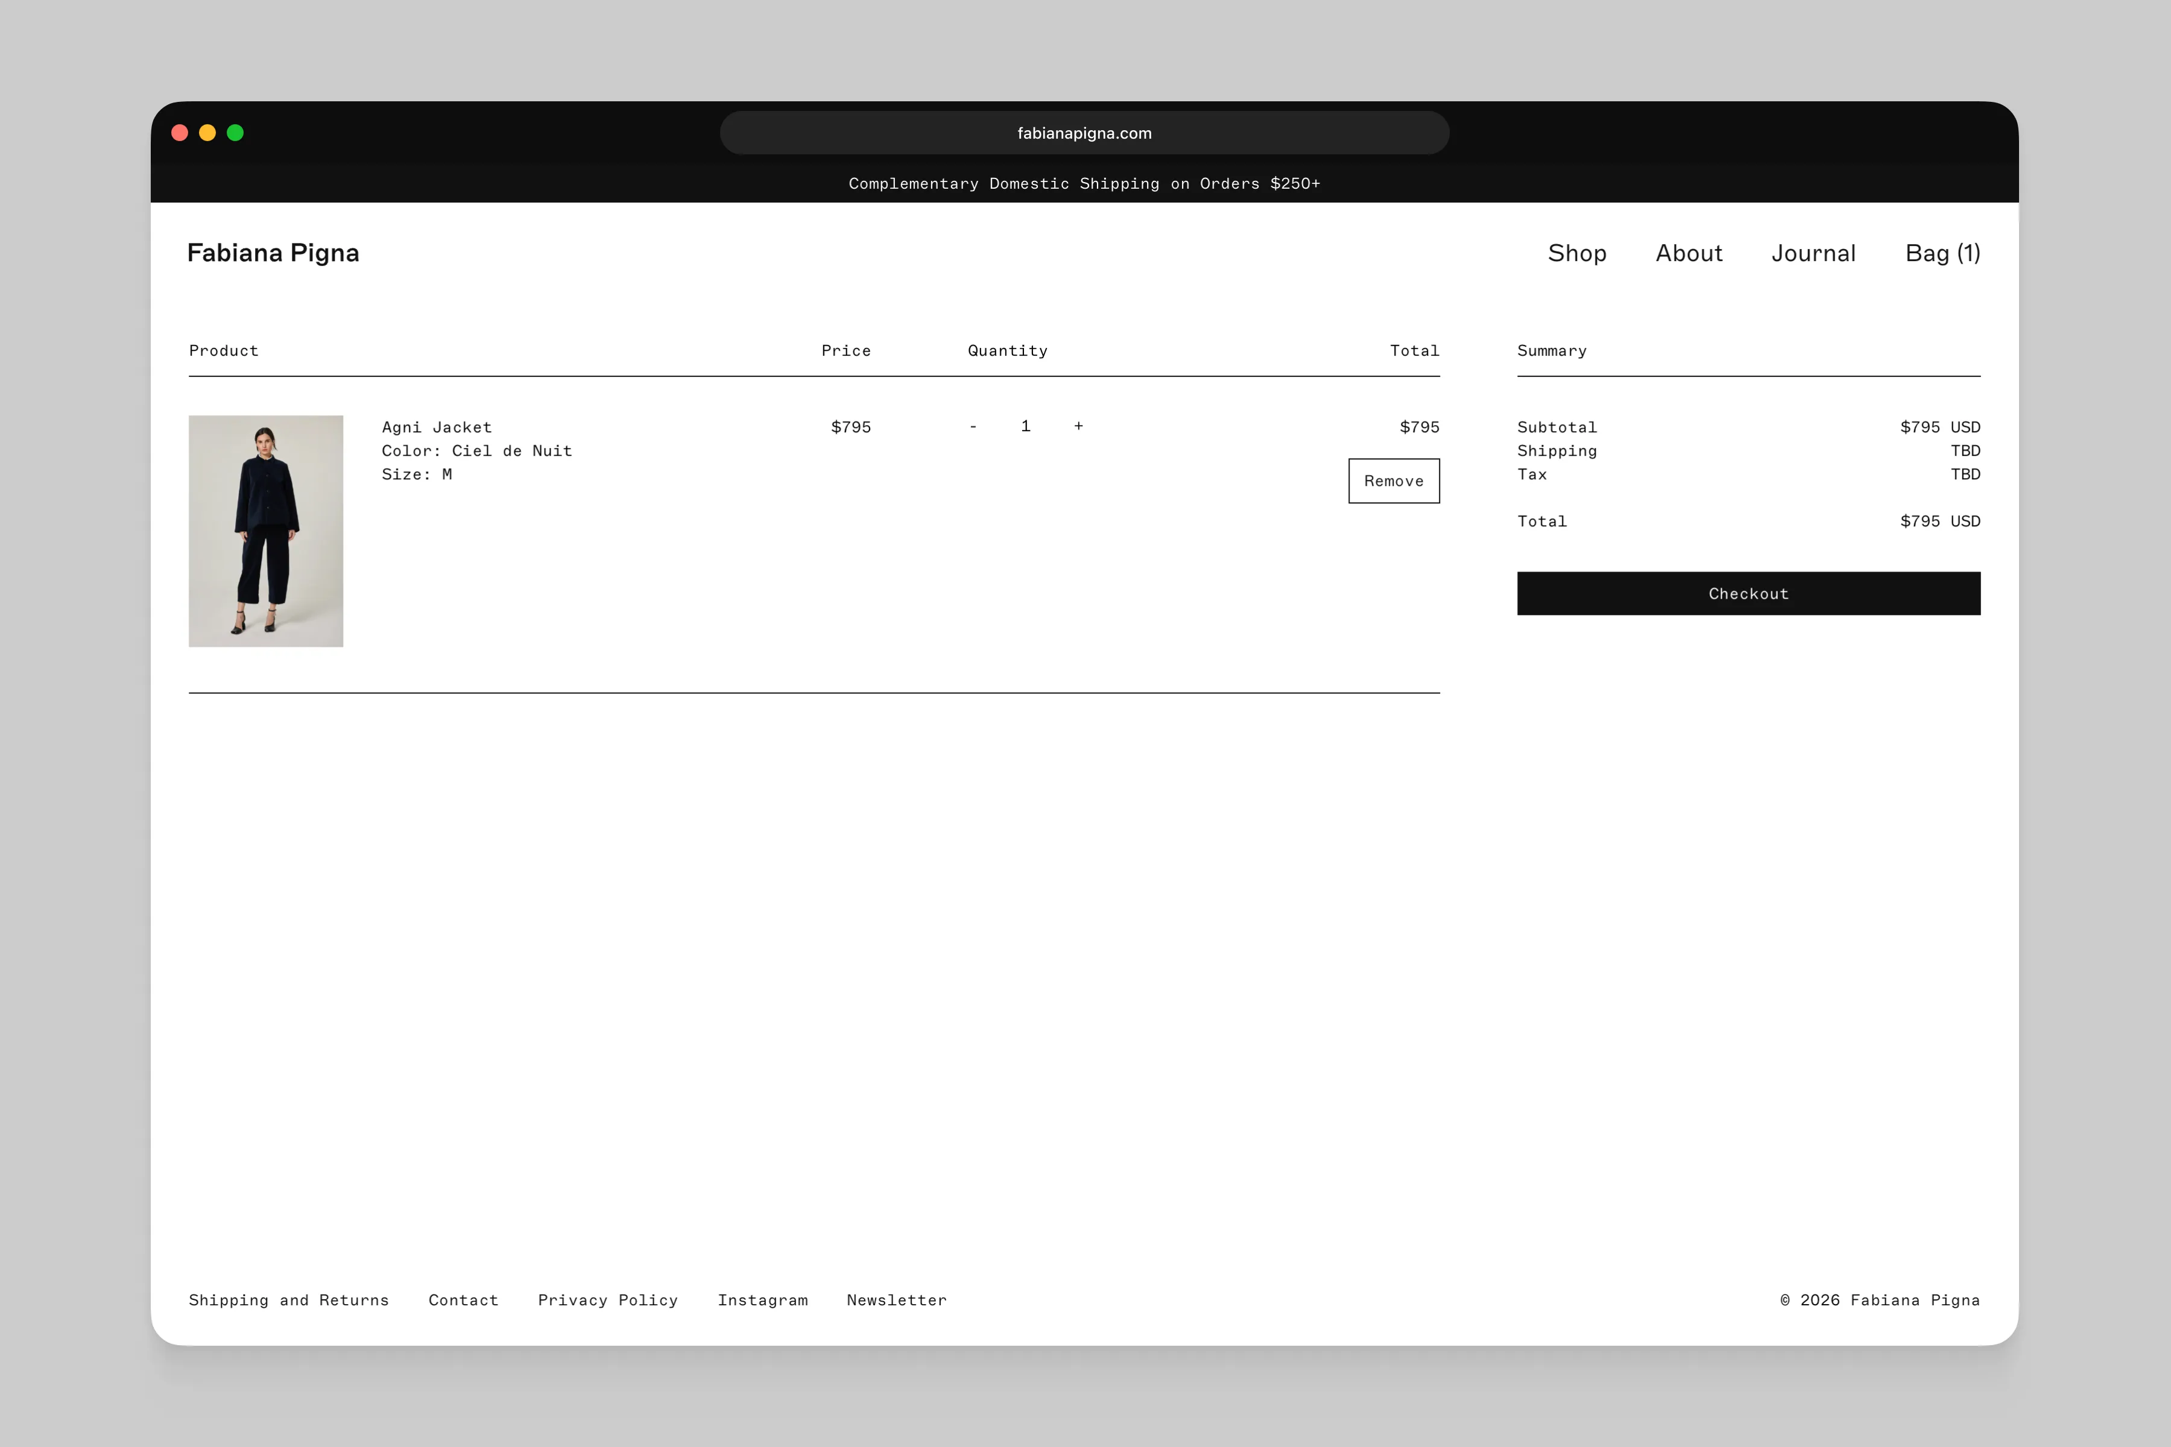The height and width of the screenshot is (1447, 2171).
Task: Click the Fabiana Pigna logo
Action: [273, 253]
